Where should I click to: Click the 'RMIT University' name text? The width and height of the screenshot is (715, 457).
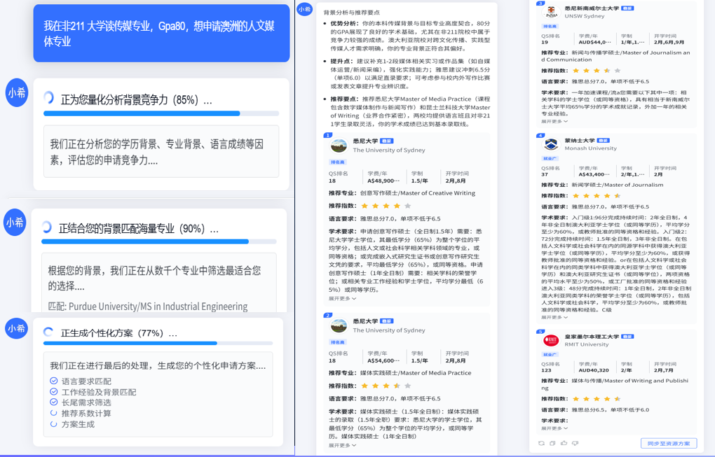587,344
